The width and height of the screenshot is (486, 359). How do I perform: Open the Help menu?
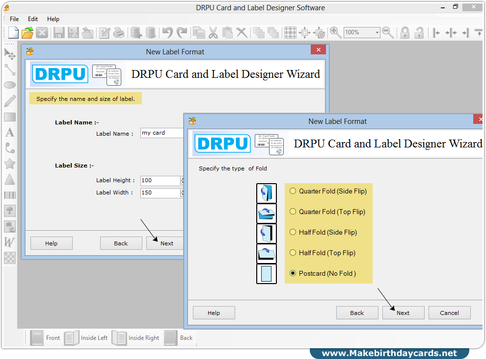[53, 19]
